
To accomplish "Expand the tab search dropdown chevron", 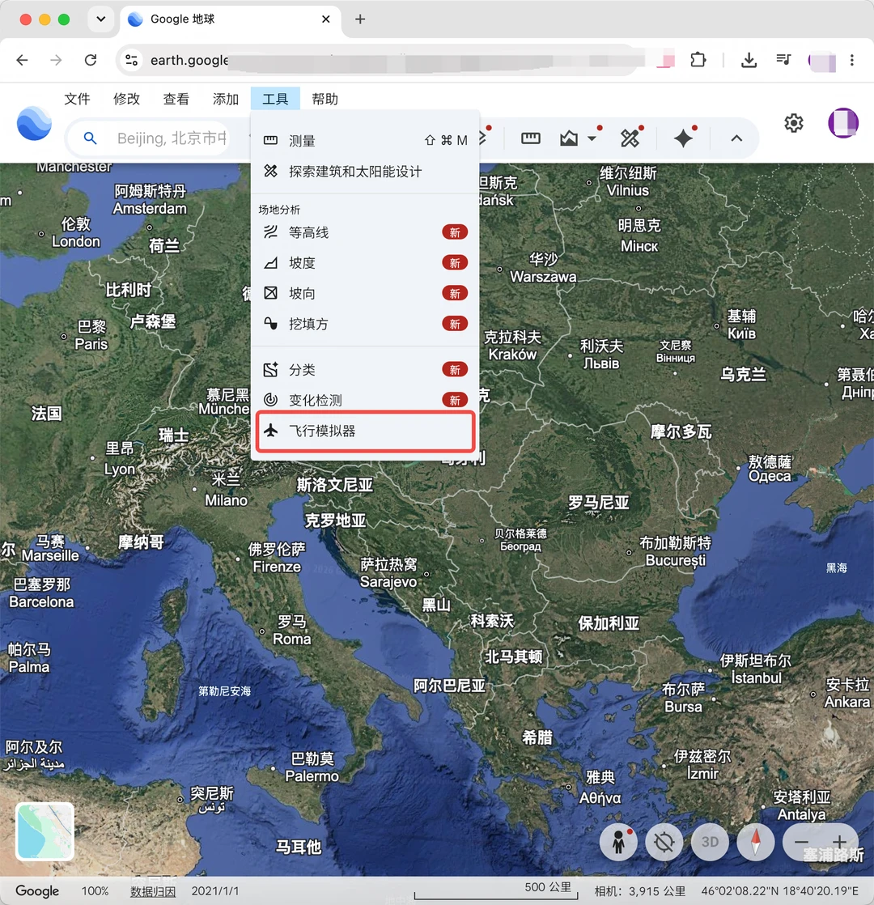I will click(101, 19).
